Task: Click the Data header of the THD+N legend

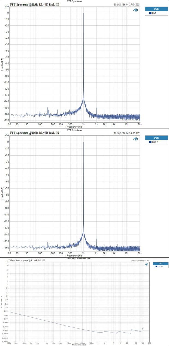Action: [160, 263]
